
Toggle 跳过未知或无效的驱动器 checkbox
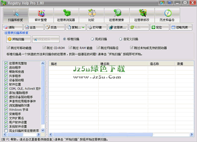(x=131, y=48)
